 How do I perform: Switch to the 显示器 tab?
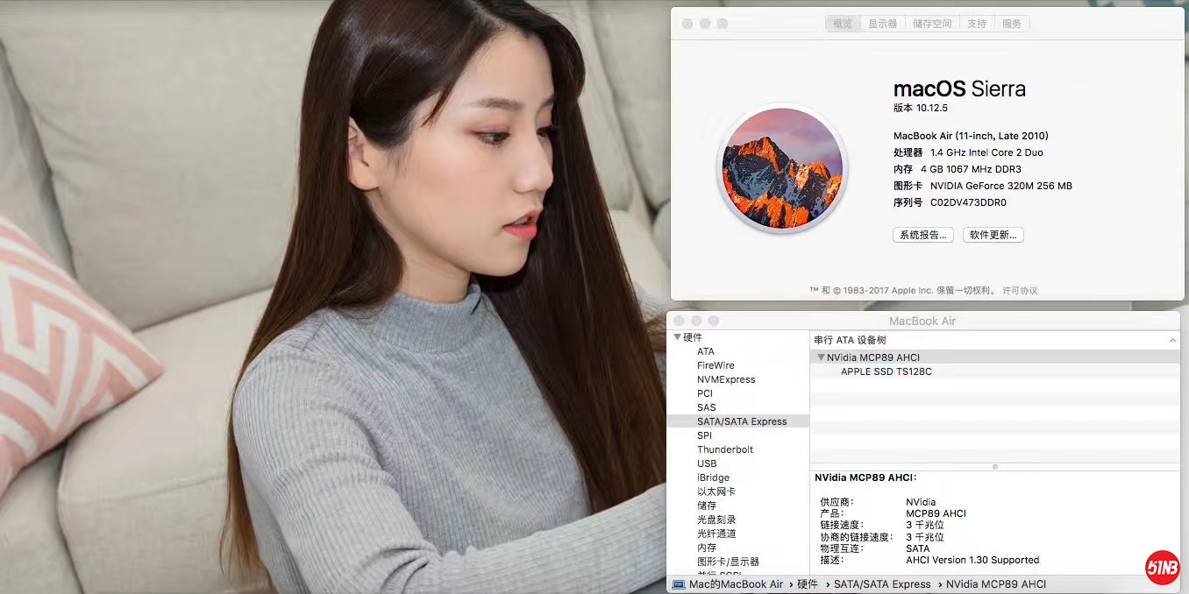point(882,24)
